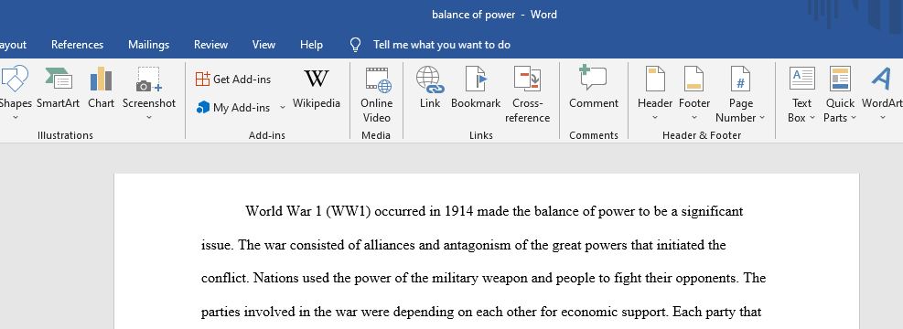
Task: Click the 'Header & Footer' group label
Action: [x=702, y=136]
